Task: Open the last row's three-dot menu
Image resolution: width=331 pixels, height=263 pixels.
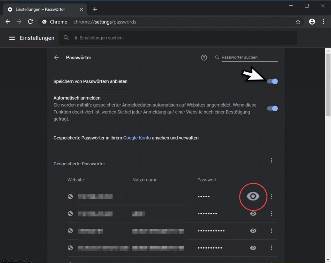Action: click(x=272, y=248)
